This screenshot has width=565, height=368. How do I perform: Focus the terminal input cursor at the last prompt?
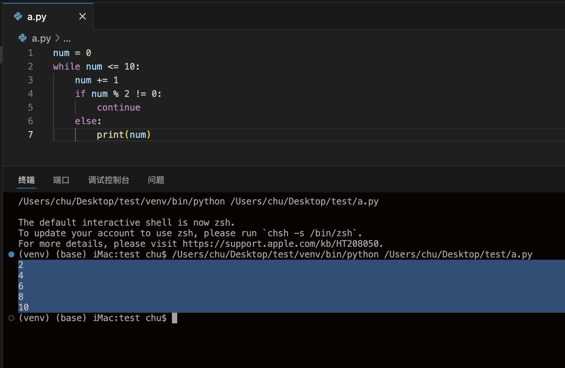click(x=175, y=318)
